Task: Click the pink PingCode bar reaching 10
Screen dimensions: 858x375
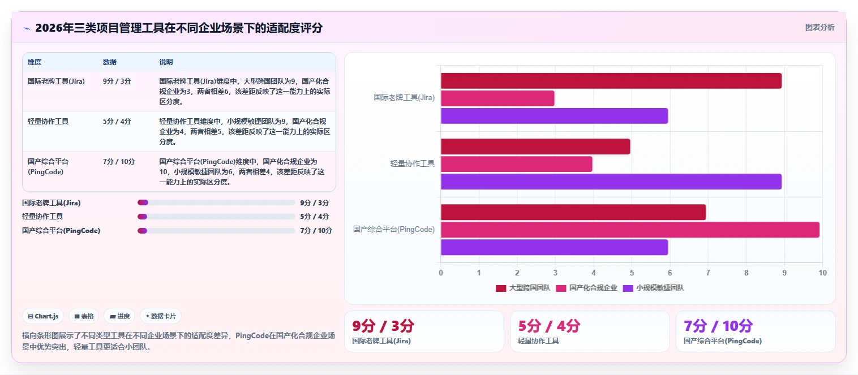Action: [x=630, y=230]
